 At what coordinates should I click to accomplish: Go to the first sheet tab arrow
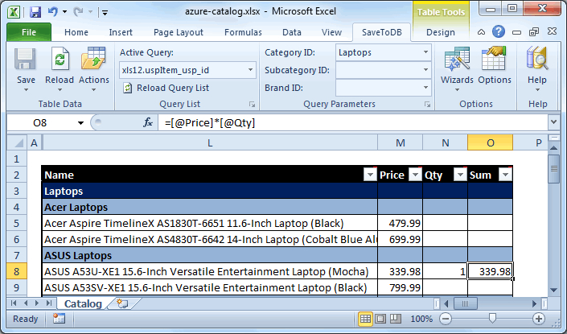click(x=14, y=303)
